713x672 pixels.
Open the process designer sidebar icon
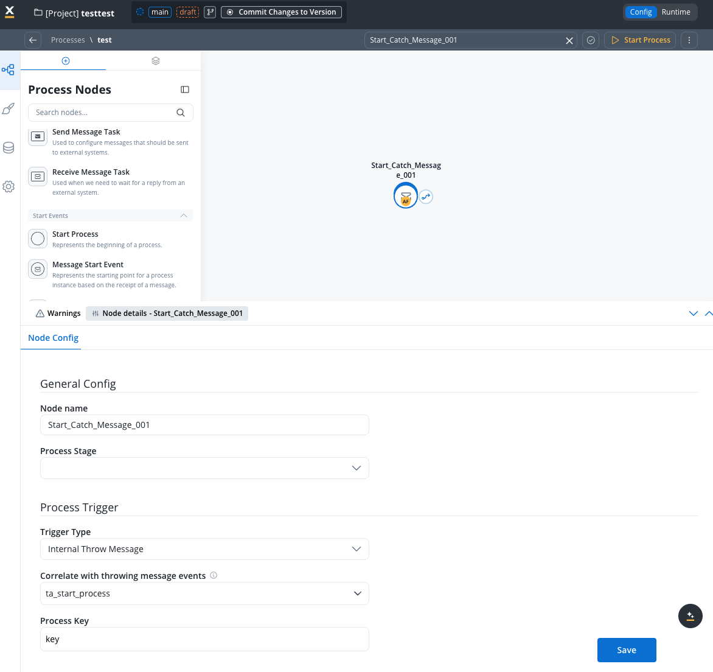tap(9, 70)
